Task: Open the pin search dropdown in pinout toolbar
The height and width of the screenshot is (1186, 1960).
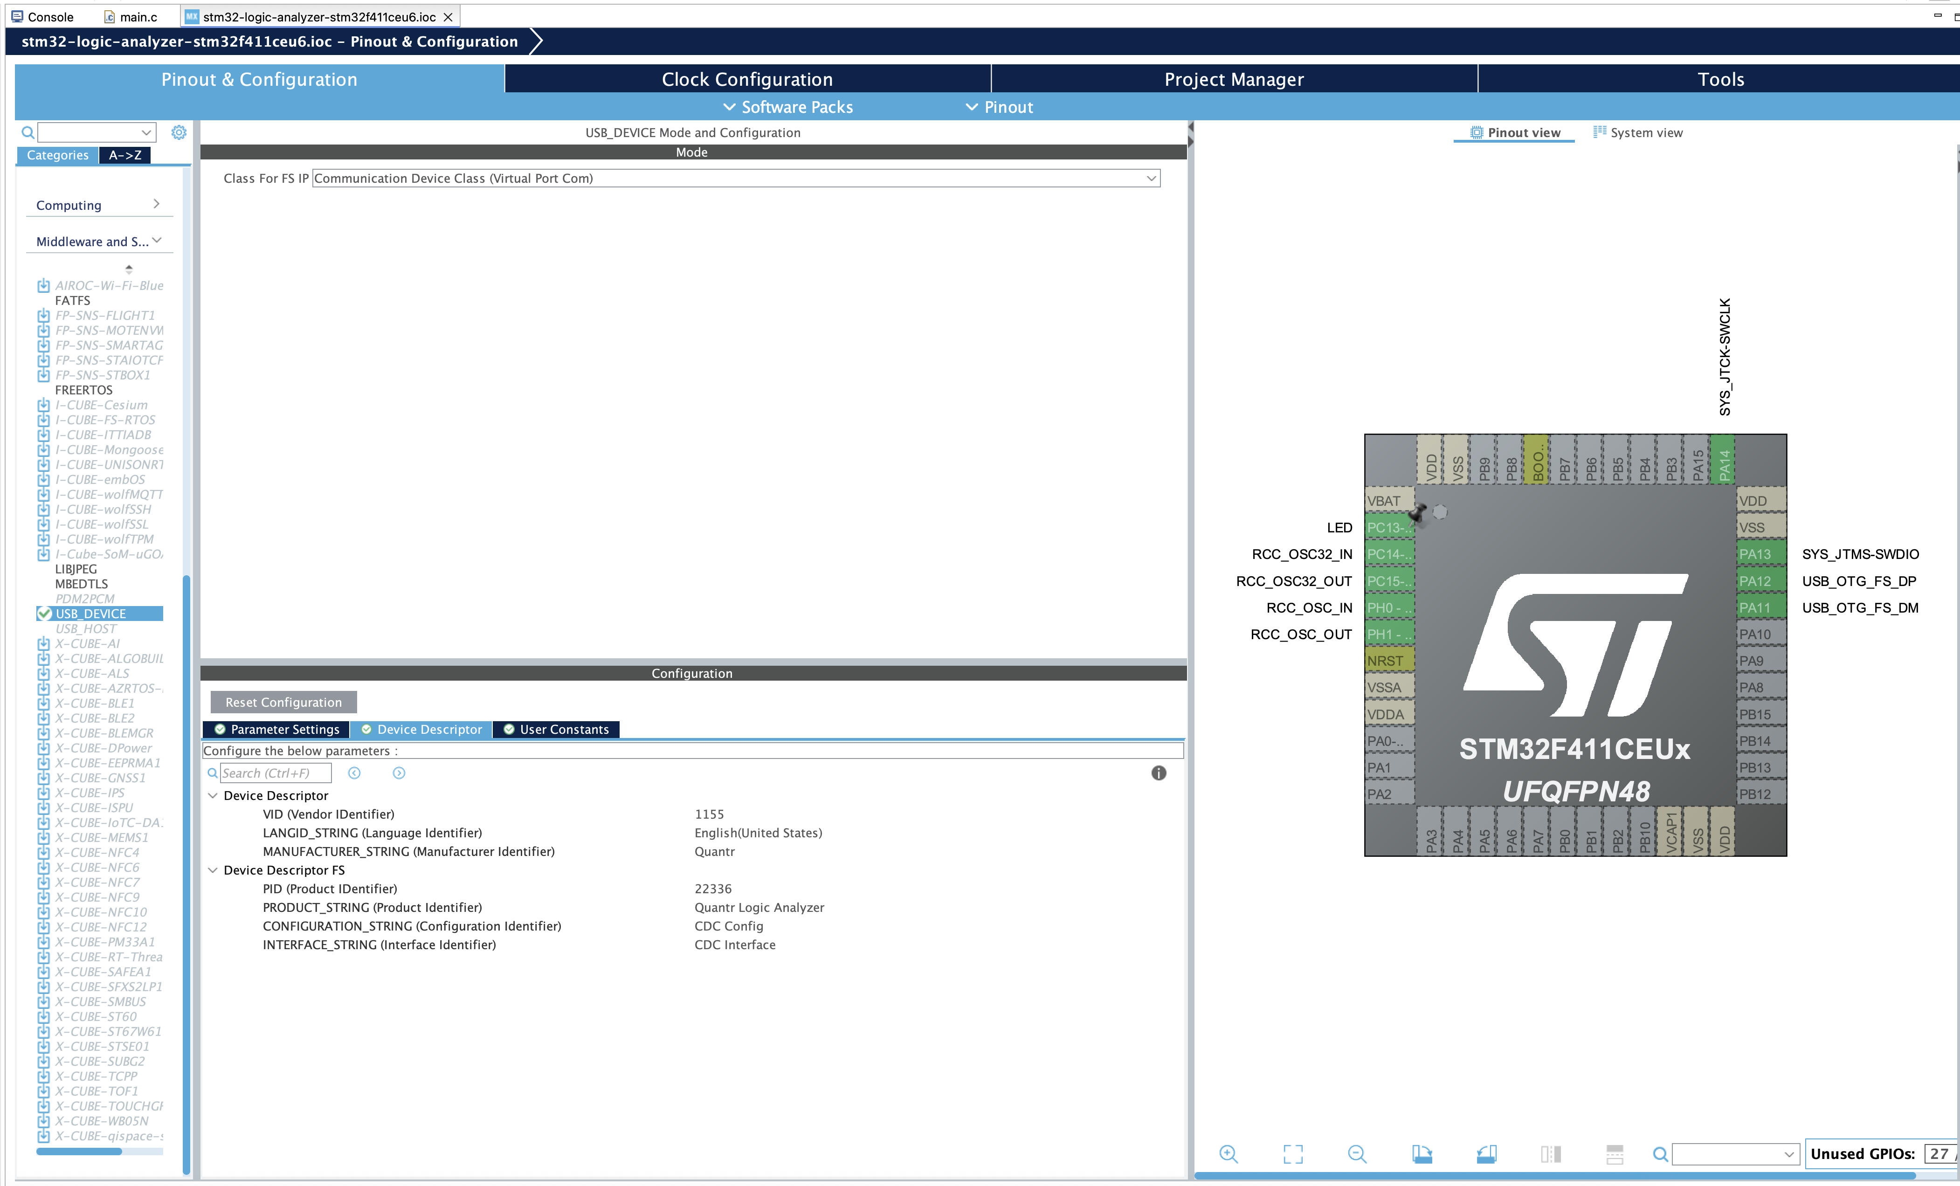Action: 1788,1154
